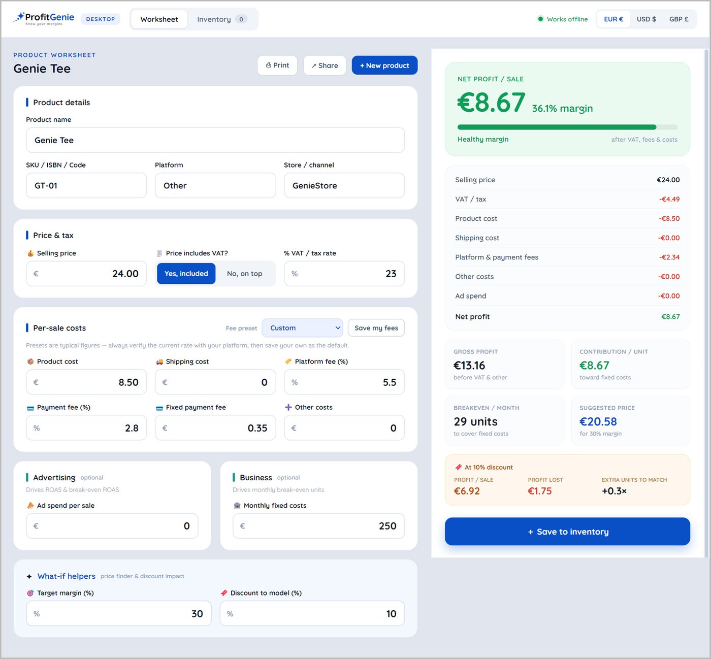Viewport: 711px width, 659px height.
Task: Click the DESKTOP badge
Action: coord(101,19)
